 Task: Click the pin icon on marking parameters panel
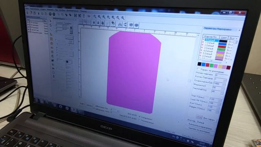239,30
